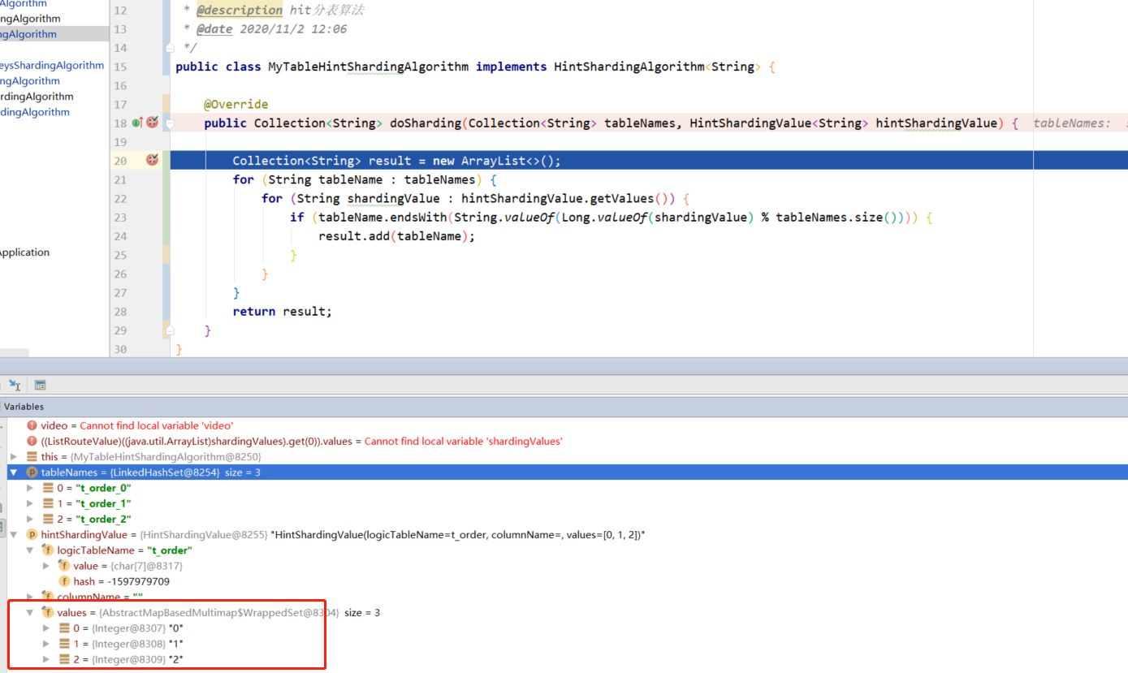
Task: Click HintShardingAlgorithm<String> interface name on line 15
Action: (658, 67)
